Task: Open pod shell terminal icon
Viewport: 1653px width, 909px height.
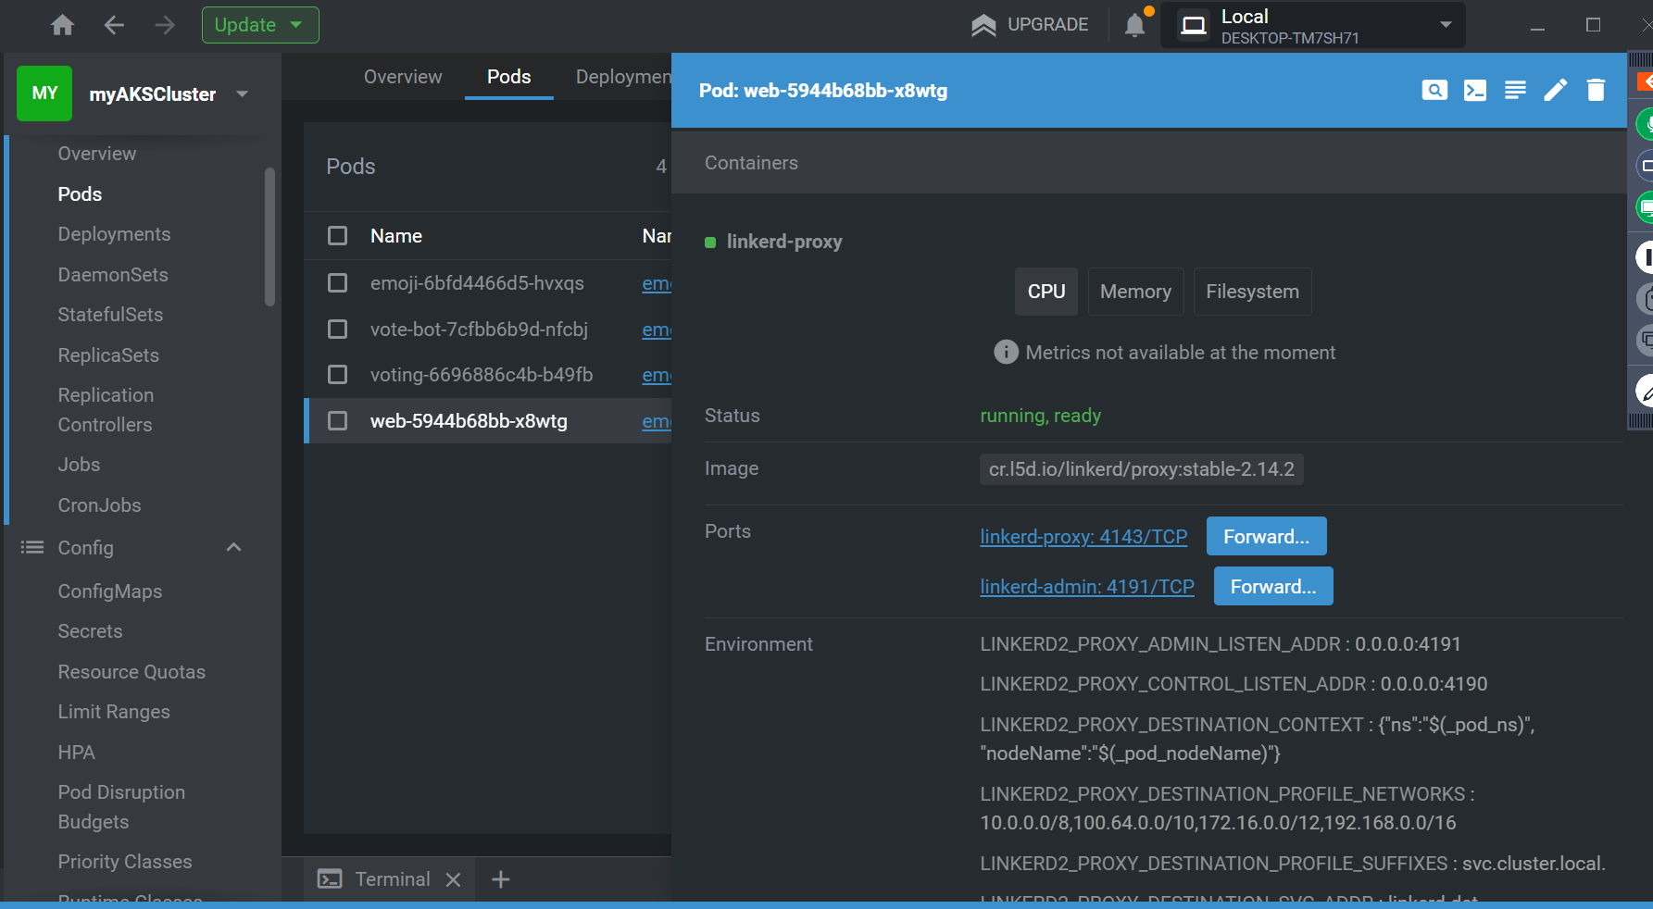Action: 1475,90
